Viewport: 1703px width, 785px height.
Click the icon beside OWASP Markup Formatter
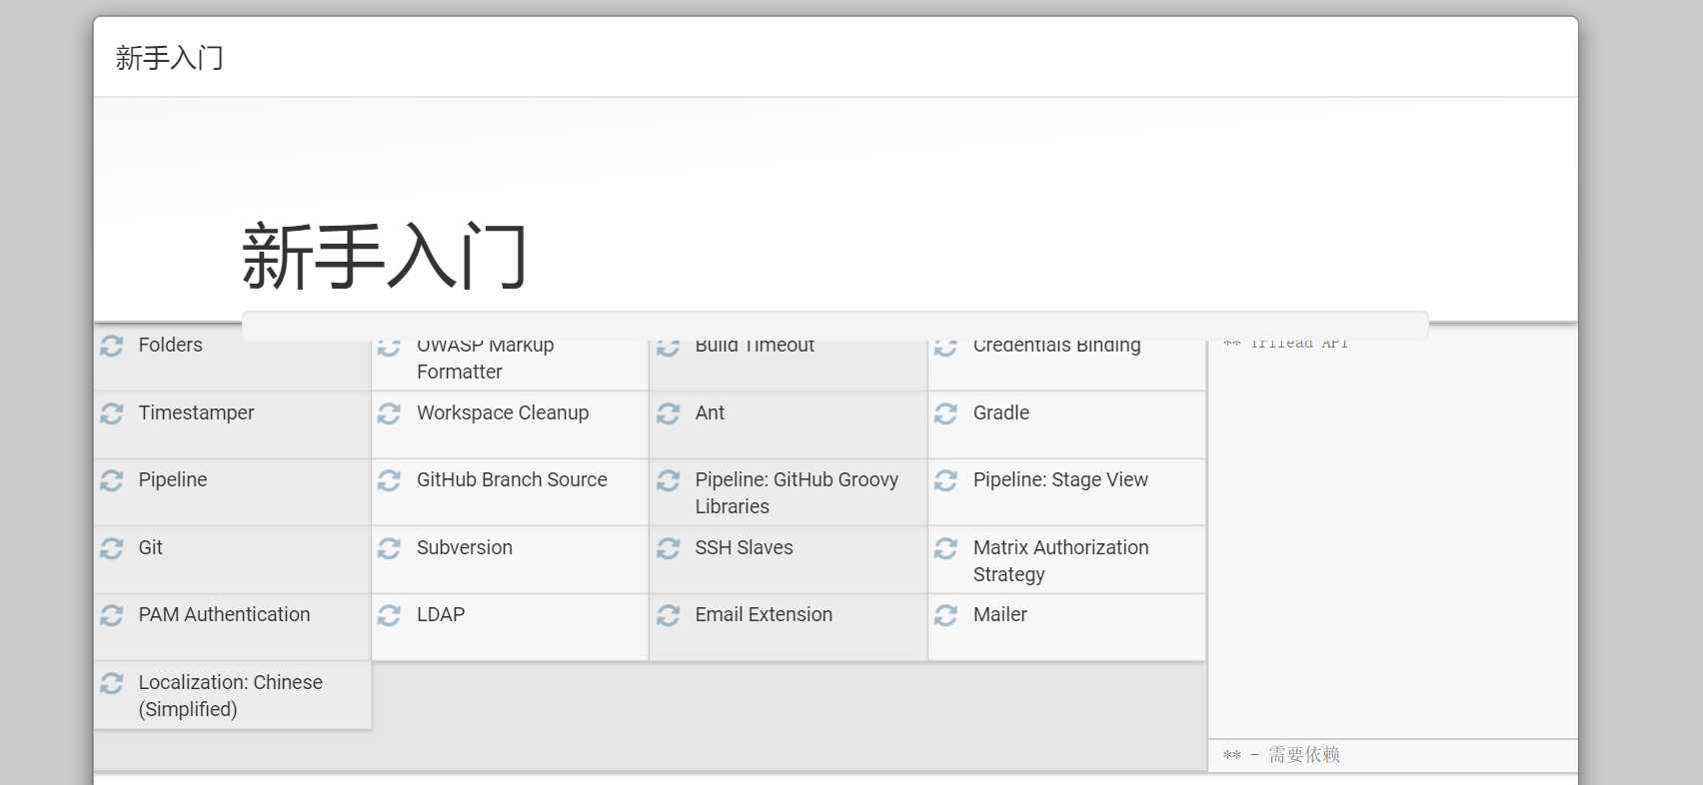(390, 348)
